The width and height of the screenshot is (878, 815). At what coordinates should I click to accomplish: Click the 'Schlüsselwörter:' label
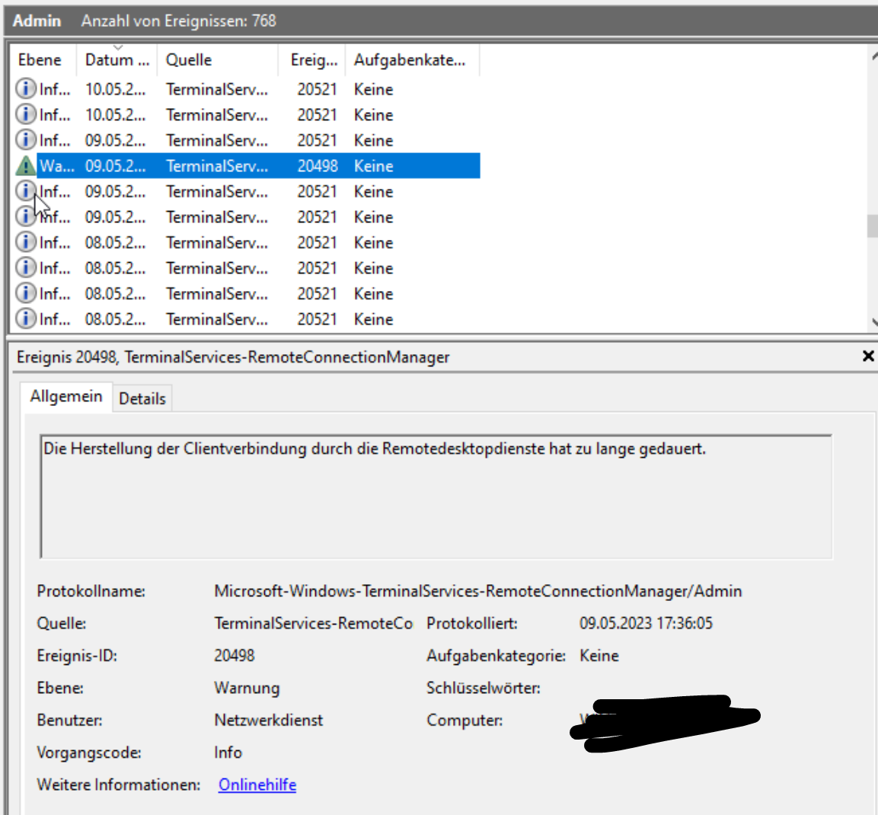(484, 688)
